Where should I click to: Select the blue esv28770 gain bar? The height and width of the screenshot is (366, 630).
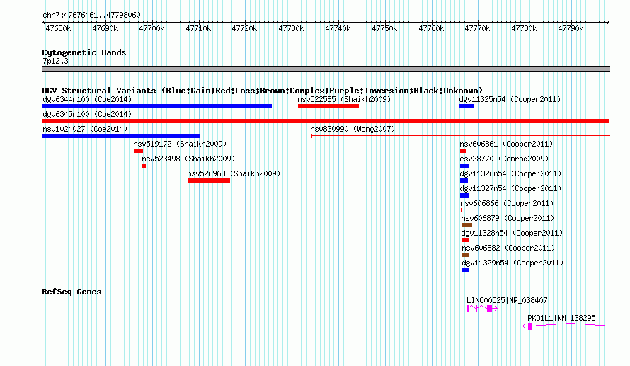pyautogui.click(x=464, y=166)
